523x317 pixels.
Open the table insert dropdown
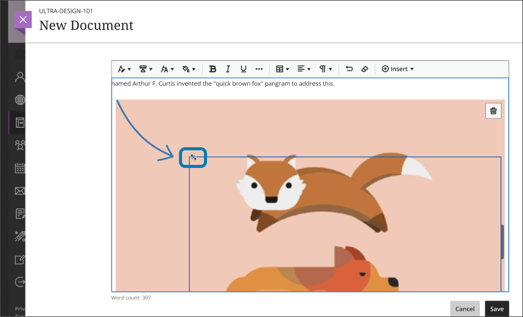click(282, 69)
